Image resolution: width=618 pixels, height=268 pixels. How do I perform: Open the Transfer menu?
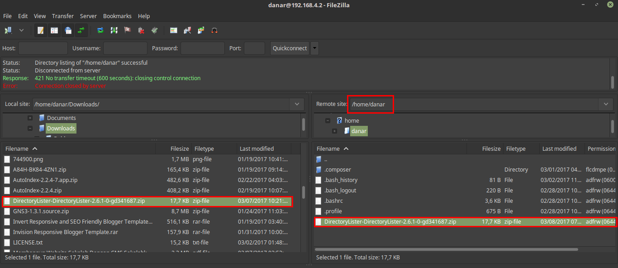63,16
